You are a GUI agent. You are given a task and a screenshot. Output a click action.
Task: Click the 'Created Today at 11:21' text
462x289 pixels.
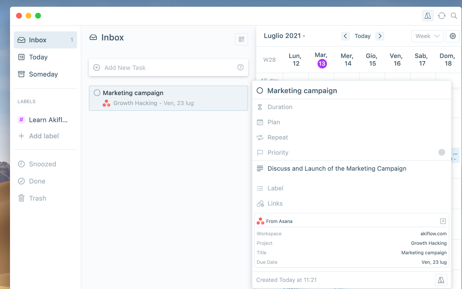[286, 280]
